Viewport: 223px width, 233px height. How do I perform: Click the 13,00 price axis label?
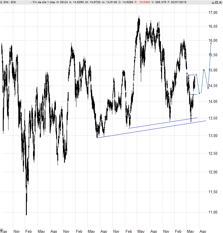[x=213, y=136]
